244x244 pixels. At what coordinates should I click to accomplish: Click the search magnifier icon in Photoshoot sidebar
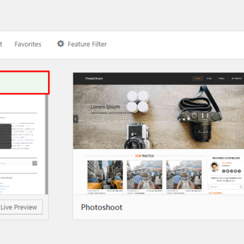[x=241, y=187]
